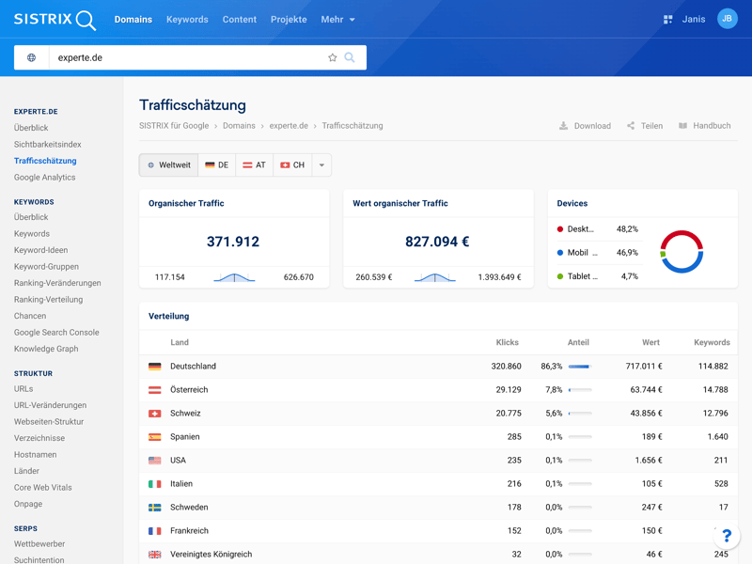Viewport: 752px width, 564px height.
Task: Switch to DE country filter
Action: tap(217, 165)
